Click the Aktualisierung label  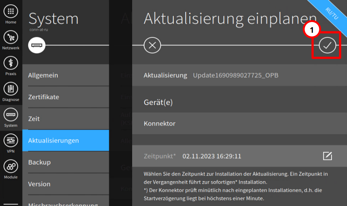[x=165, y=75]
